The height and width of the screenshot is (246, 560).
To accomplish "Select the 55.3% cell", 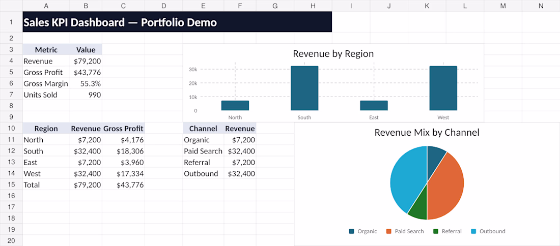I will coord(86,83).
